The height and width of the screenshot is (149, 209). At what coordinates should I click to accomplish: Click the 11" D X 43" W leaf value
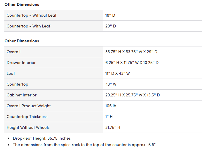coord(118,74)
